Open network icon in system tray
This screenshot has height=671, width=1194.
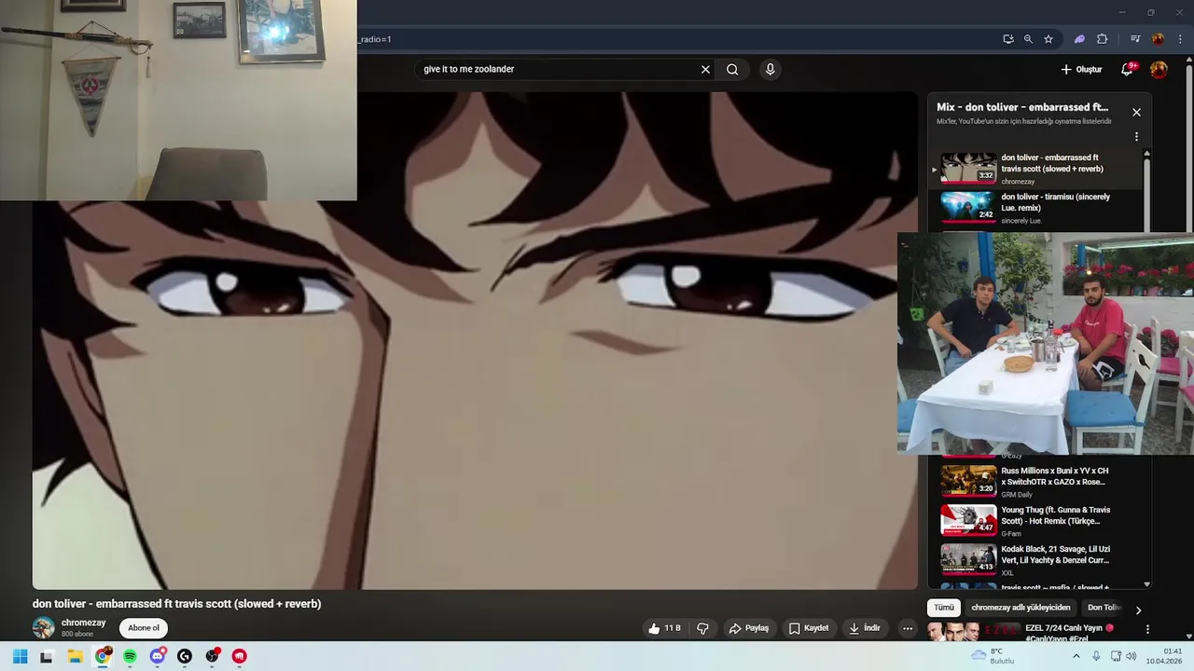tap(1116, 656)
